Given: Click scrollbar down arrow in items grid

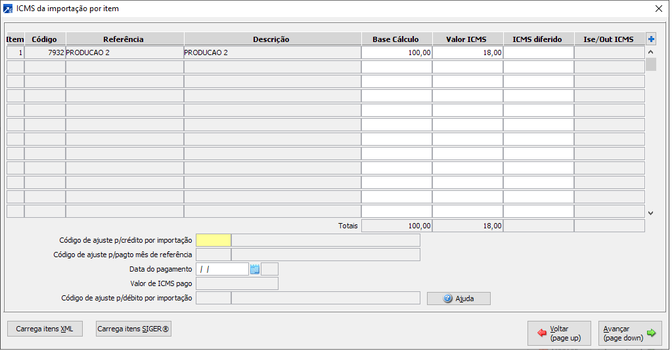Looking at the screenshot, I should [650, 213].
